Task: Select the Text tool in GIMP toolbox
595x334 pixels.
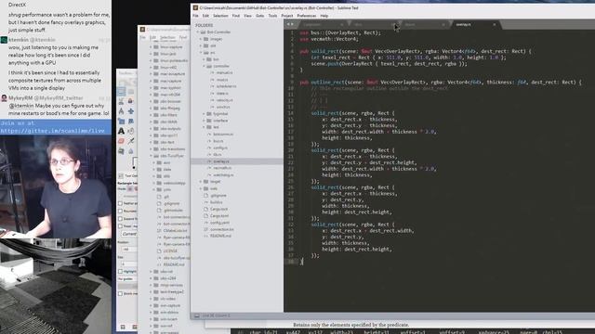Action: coord(121,131)
